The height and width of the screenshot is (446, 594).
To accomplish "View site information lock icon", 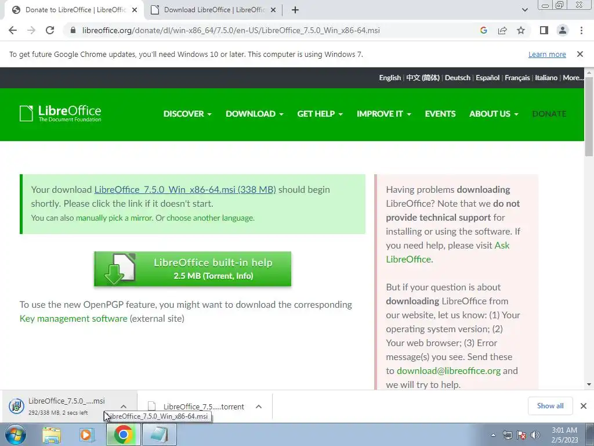I will tap(73, 30).
